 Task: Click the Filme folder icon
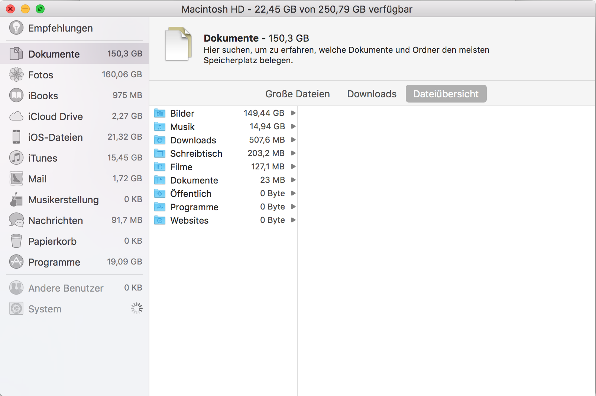(160, 167)
